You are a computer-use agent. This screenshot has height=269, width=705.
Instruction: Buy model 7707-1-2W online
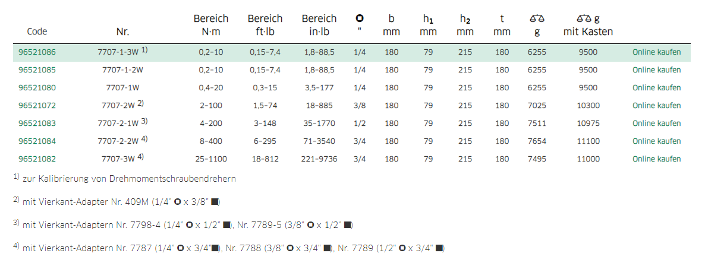(x=656, y=70)
